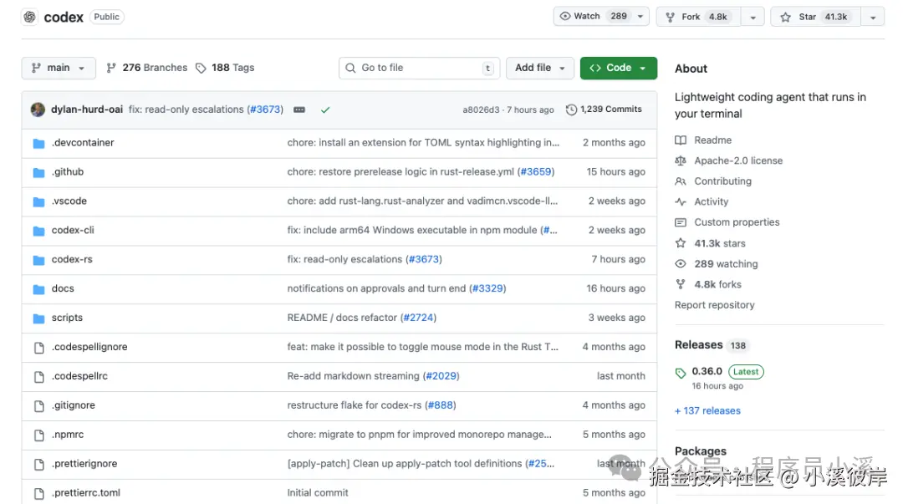Screen dimensions: 903x504
Task: Open the #3659 pull request link
Action: (536, 171)
